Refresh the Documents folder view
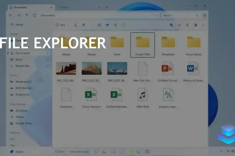Image resolution: width=235 pixels, height=156 pixels. pos(34,15)
